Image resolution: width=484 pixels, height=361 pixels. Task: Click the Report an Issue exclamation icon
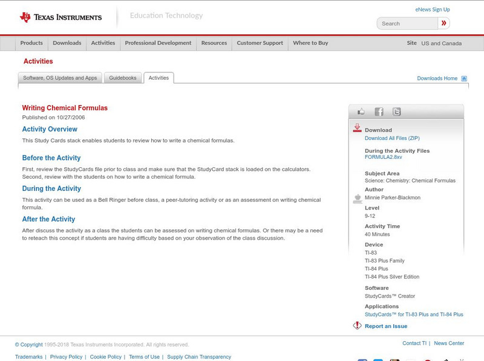356,326
